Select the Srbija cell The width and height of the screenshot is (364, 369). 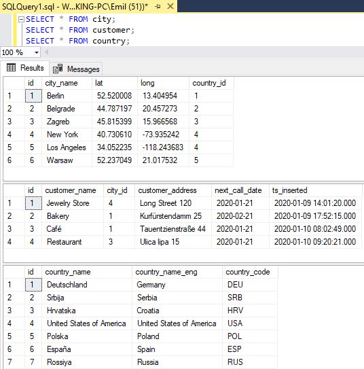coord(87,298)
